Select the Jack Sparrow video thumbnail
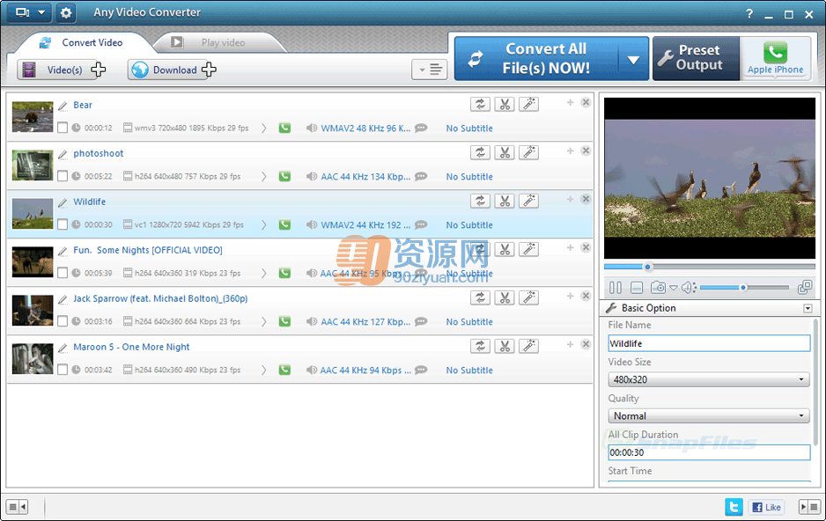Image resolution: width=826 pixels, height=521 pixels. 33,311
